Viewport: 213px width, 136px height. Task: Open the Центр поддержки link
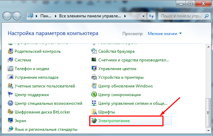[32, 95]
